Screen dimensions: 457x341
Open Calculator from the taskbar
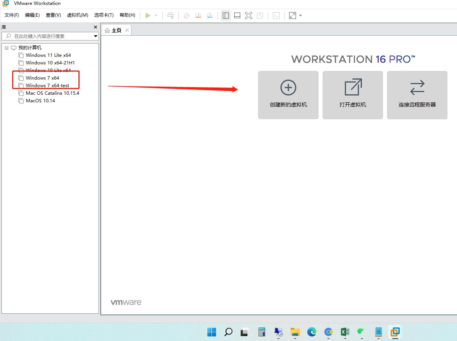click(x=261, y=332)
